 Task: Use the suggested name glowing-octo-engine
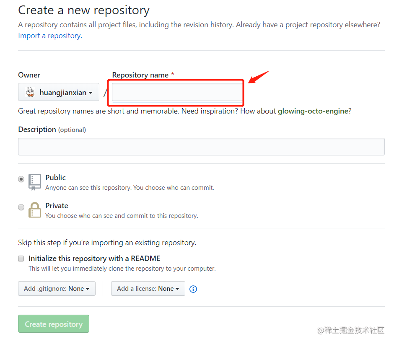point(313,111)
